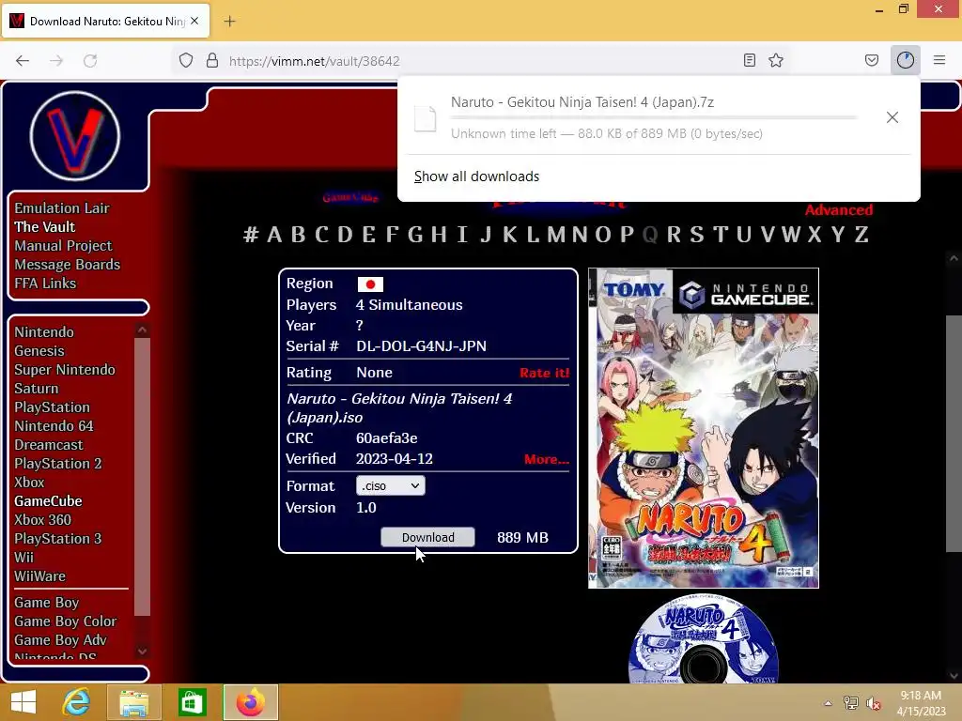The width and height of the screenshot is (962, 721).
Task: Click Show all downloads
Action: (x=476, y=176)
